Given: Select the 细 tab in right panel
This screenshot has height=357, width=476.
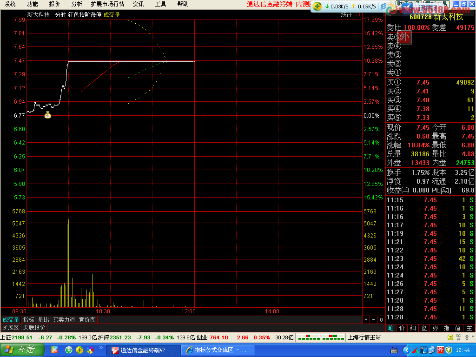Looking at the screenshot, I should pos(413,328).
